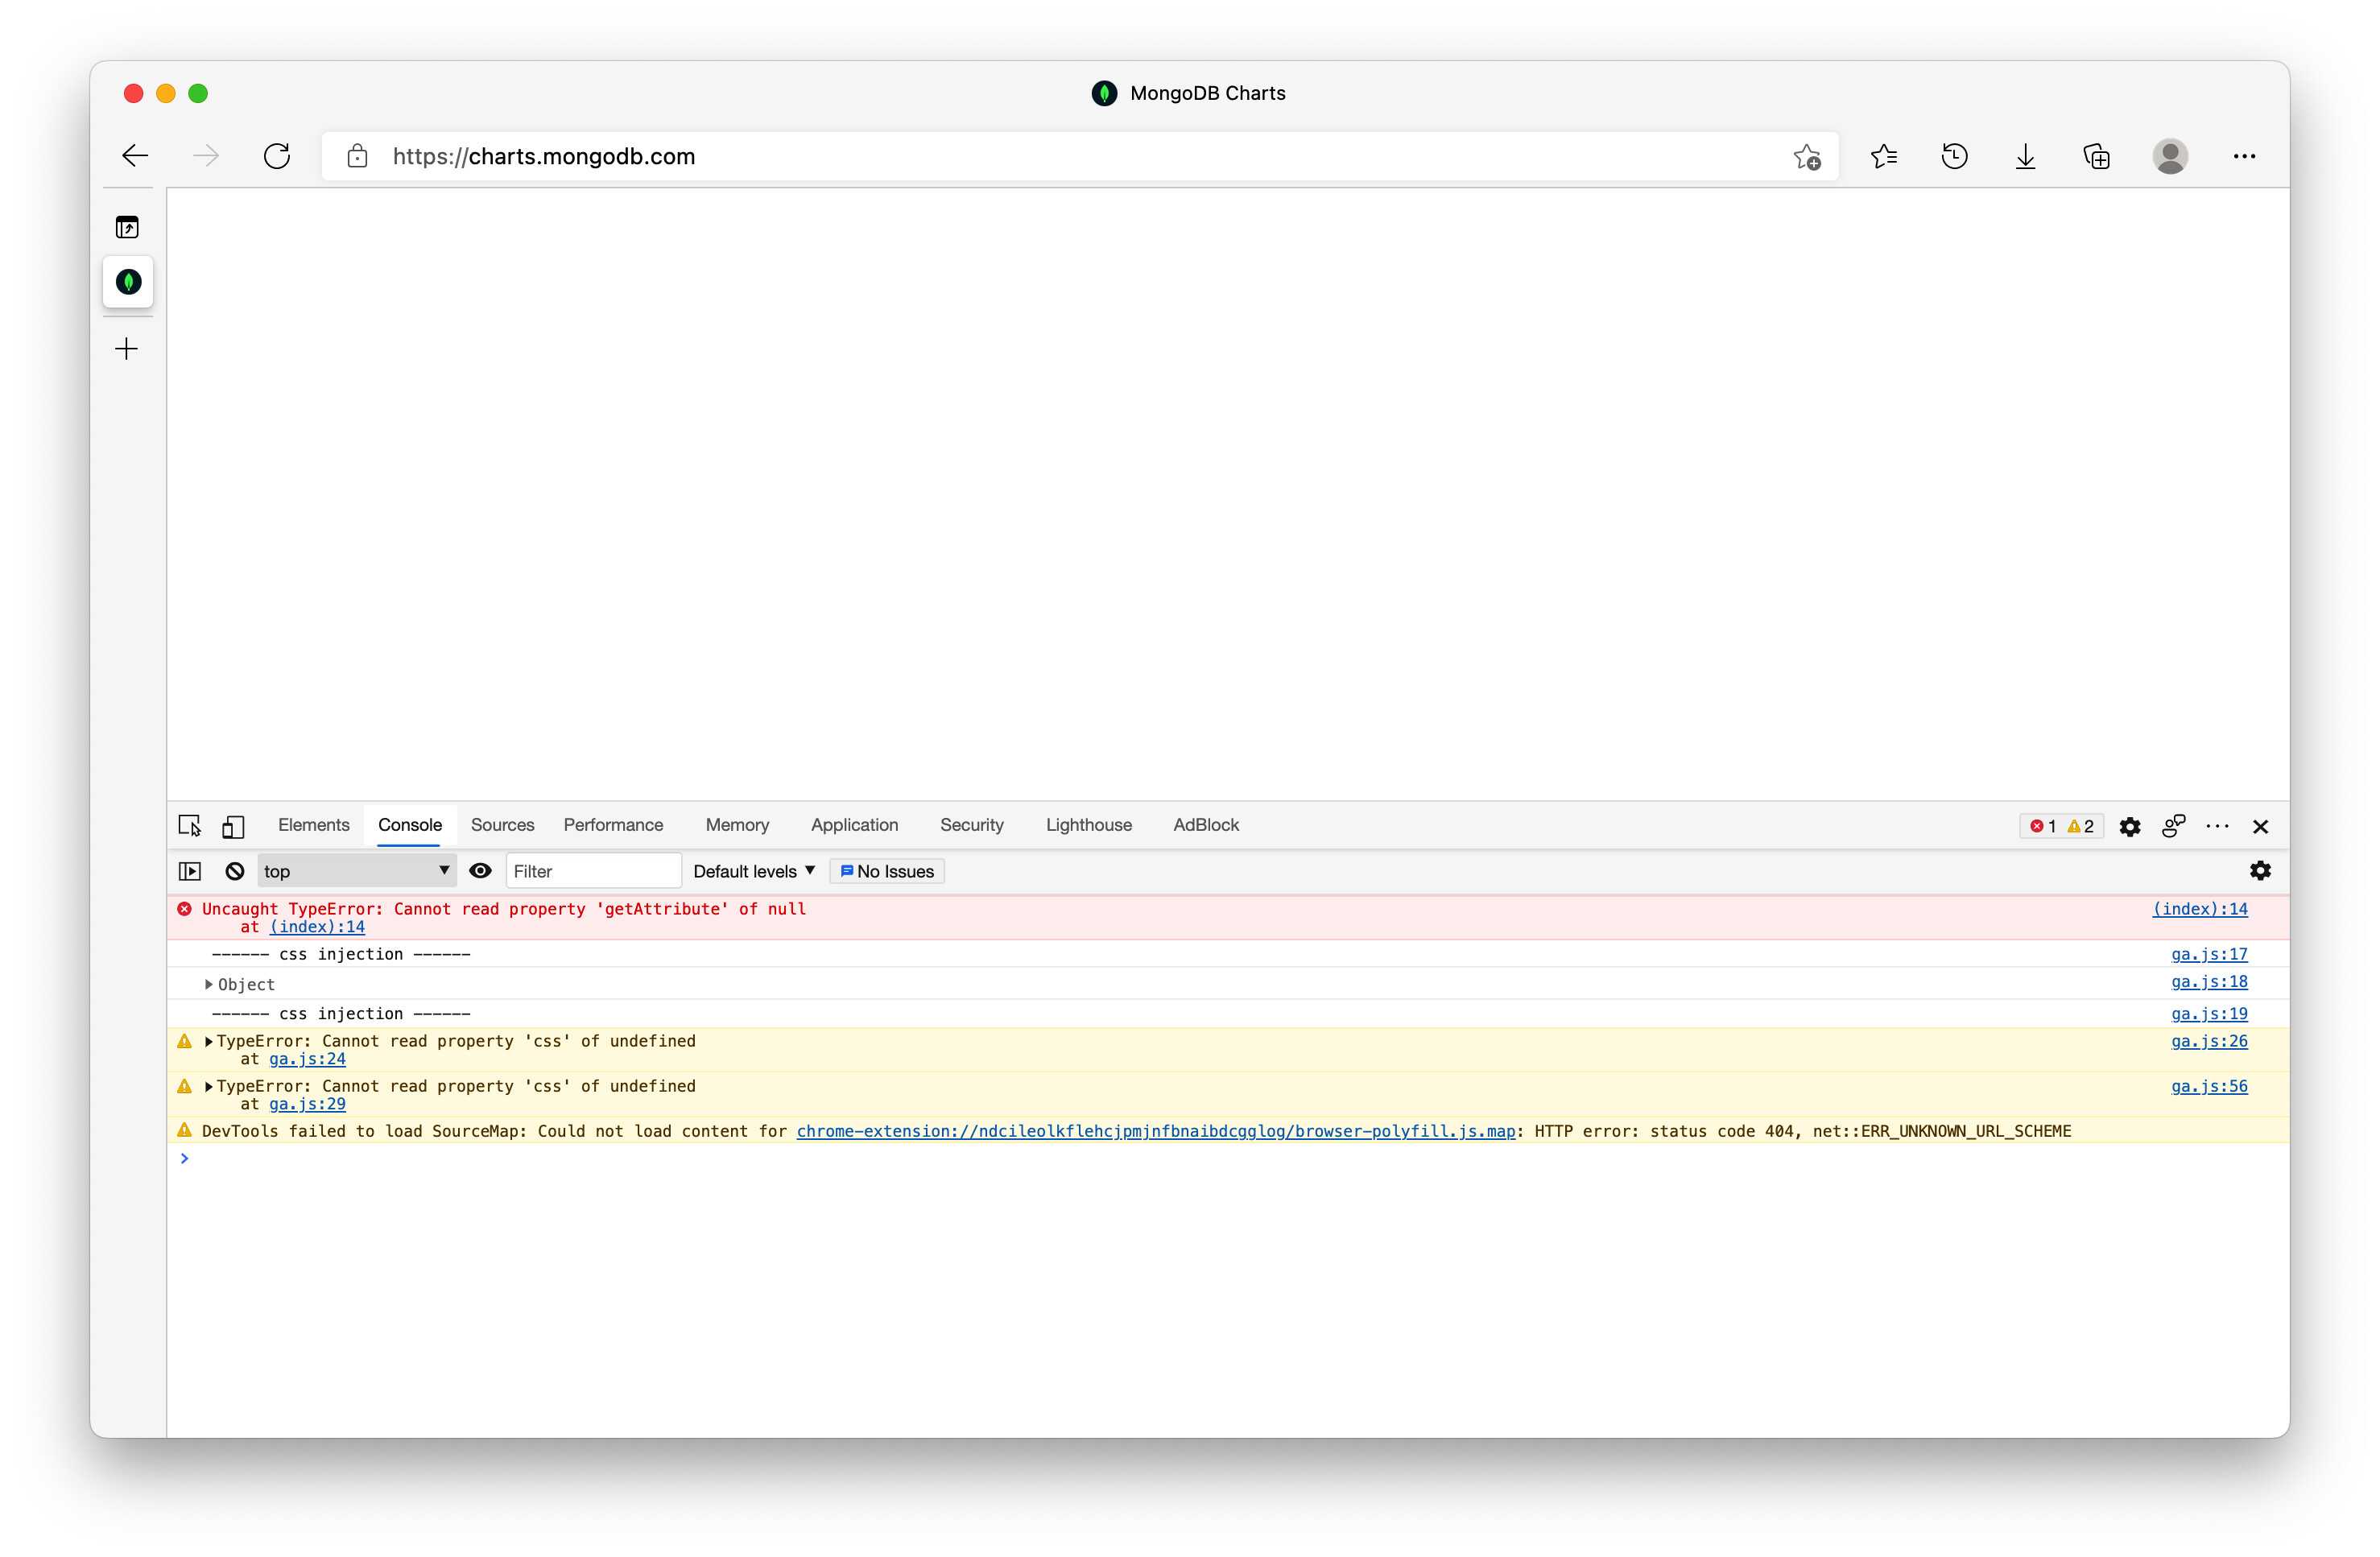Clear console with the ban icon
The image size is (2380, 1557).
pos(235,871)
